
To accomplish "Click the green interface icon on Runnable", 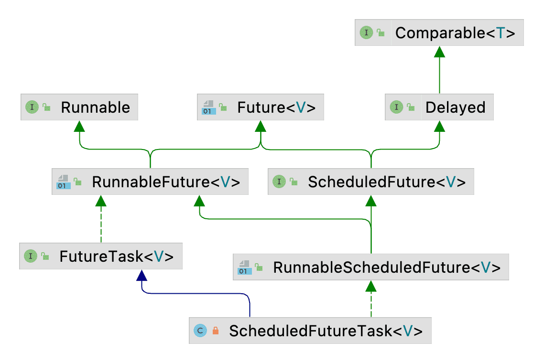I will [x=32, y=107].
